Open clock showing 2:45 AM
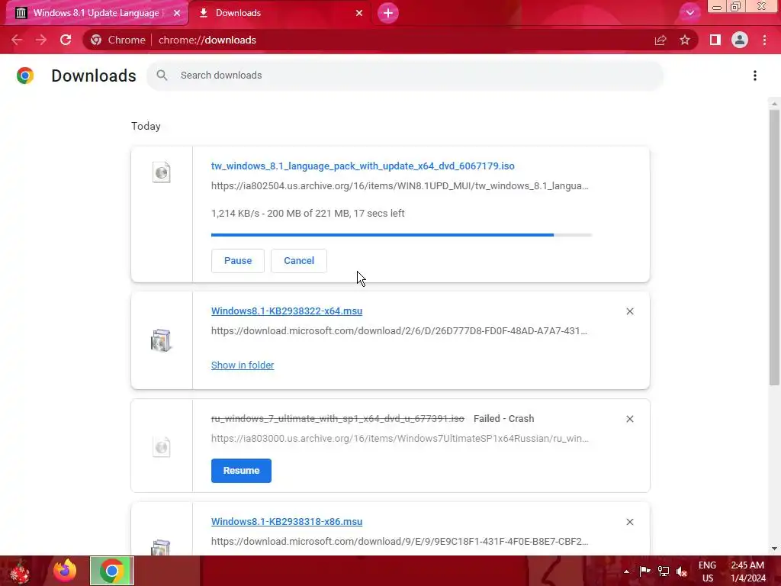Image resolution: width=781 pixels, height=586 pixels. [x=747, y=572]
